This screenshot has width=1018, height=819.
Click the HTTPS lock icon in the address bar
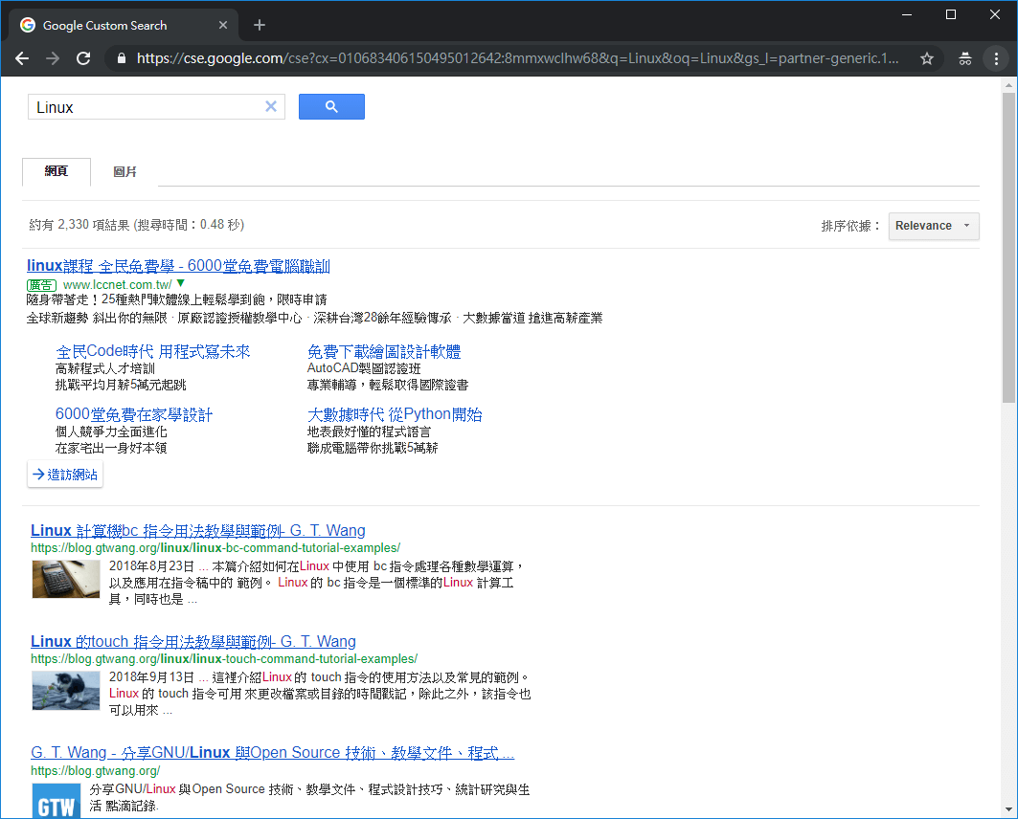click(x=120, y=58)
